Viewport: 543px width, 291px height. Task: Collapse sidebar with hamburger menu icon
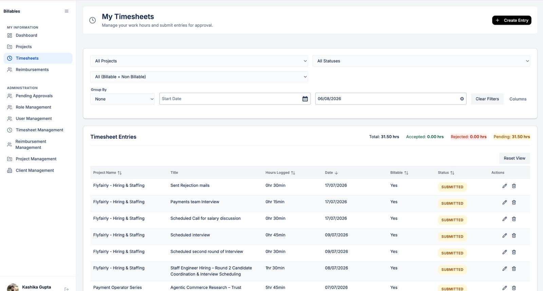coord(67,11)
